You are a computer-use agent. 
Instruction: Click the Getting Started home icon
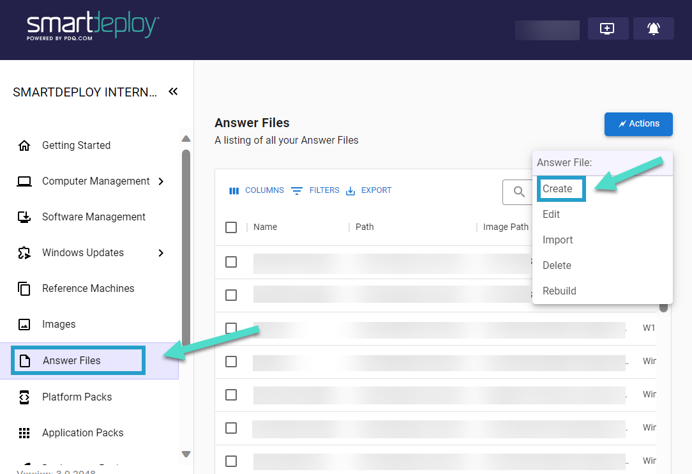pos(24,146)
